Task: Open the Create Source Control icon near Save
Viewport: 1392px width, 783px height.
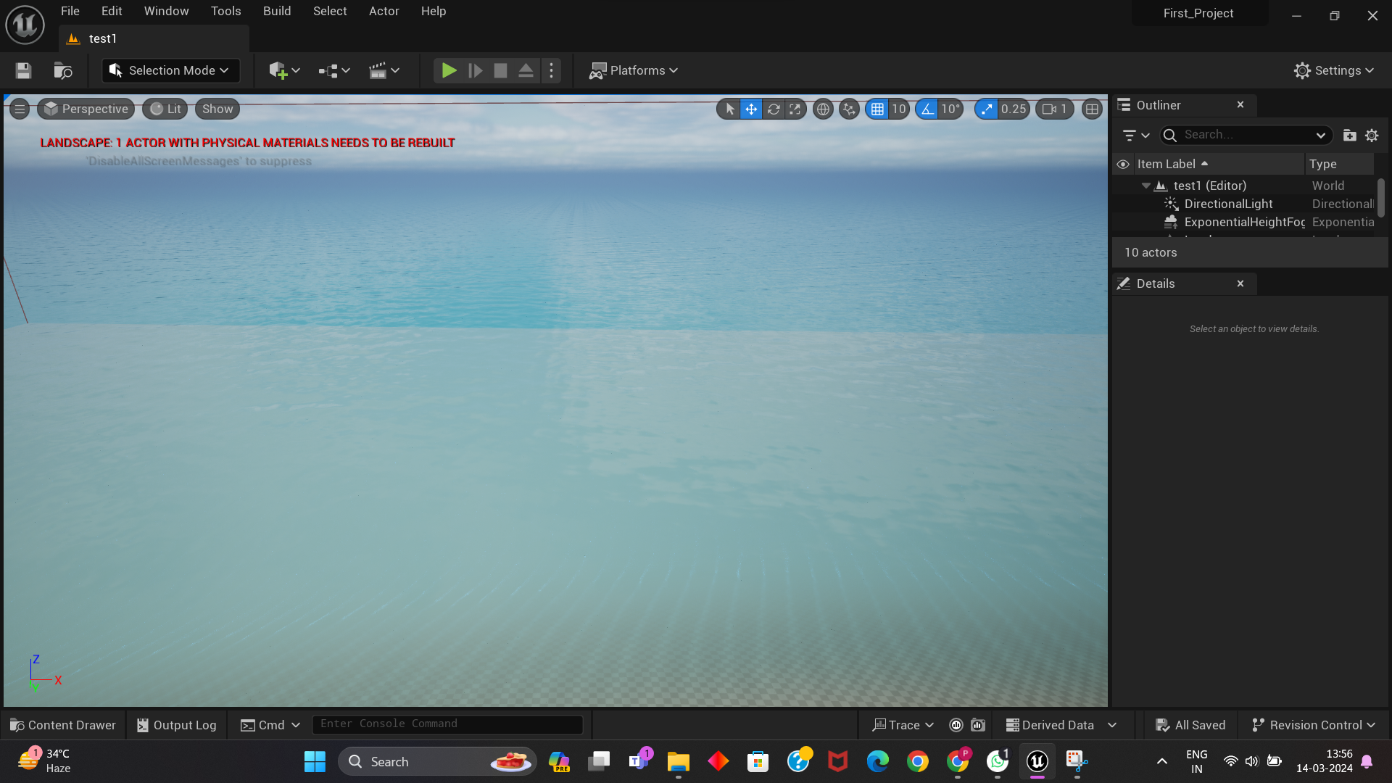Action: [62, 70]
